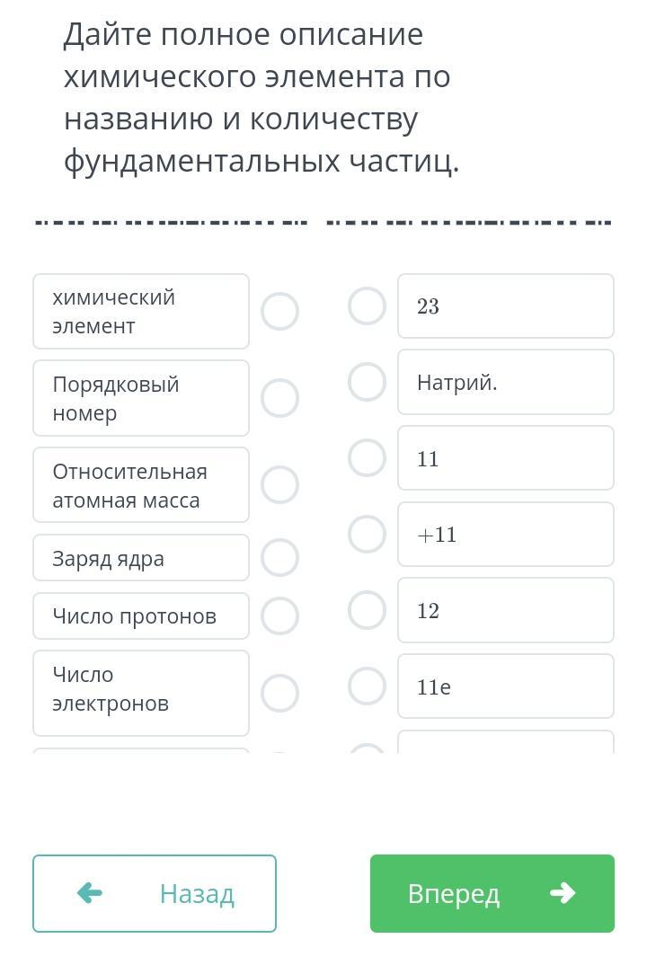This screenshot has width=647, height=974.
Task: Select radio next to Относительная атомная масса
Action: tap(279, 485)
